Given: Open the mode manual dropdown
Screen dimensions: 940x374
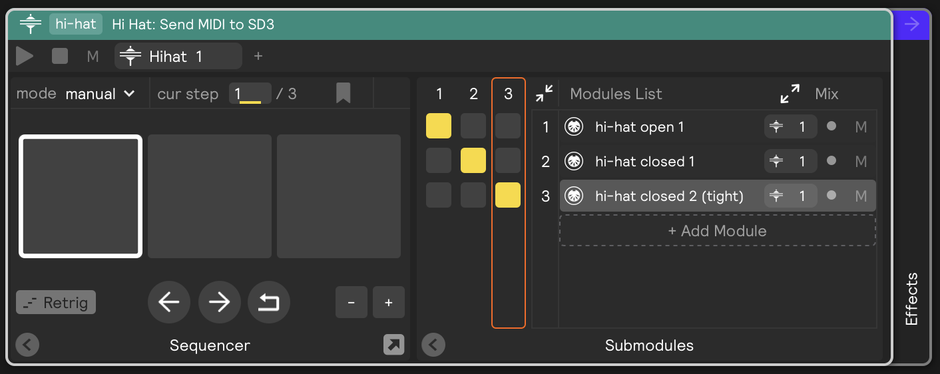Looking at the screenshot, I should click(x=101, y=94).
